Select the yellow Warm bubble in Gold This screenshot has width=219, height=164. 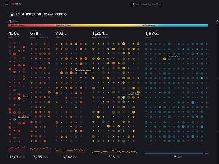pyautogui.click(x=19, y=98)
